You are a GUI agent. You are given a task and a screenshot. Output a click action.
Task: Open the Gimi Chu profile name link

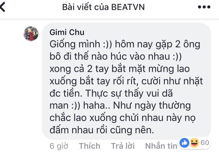(67, 32)
